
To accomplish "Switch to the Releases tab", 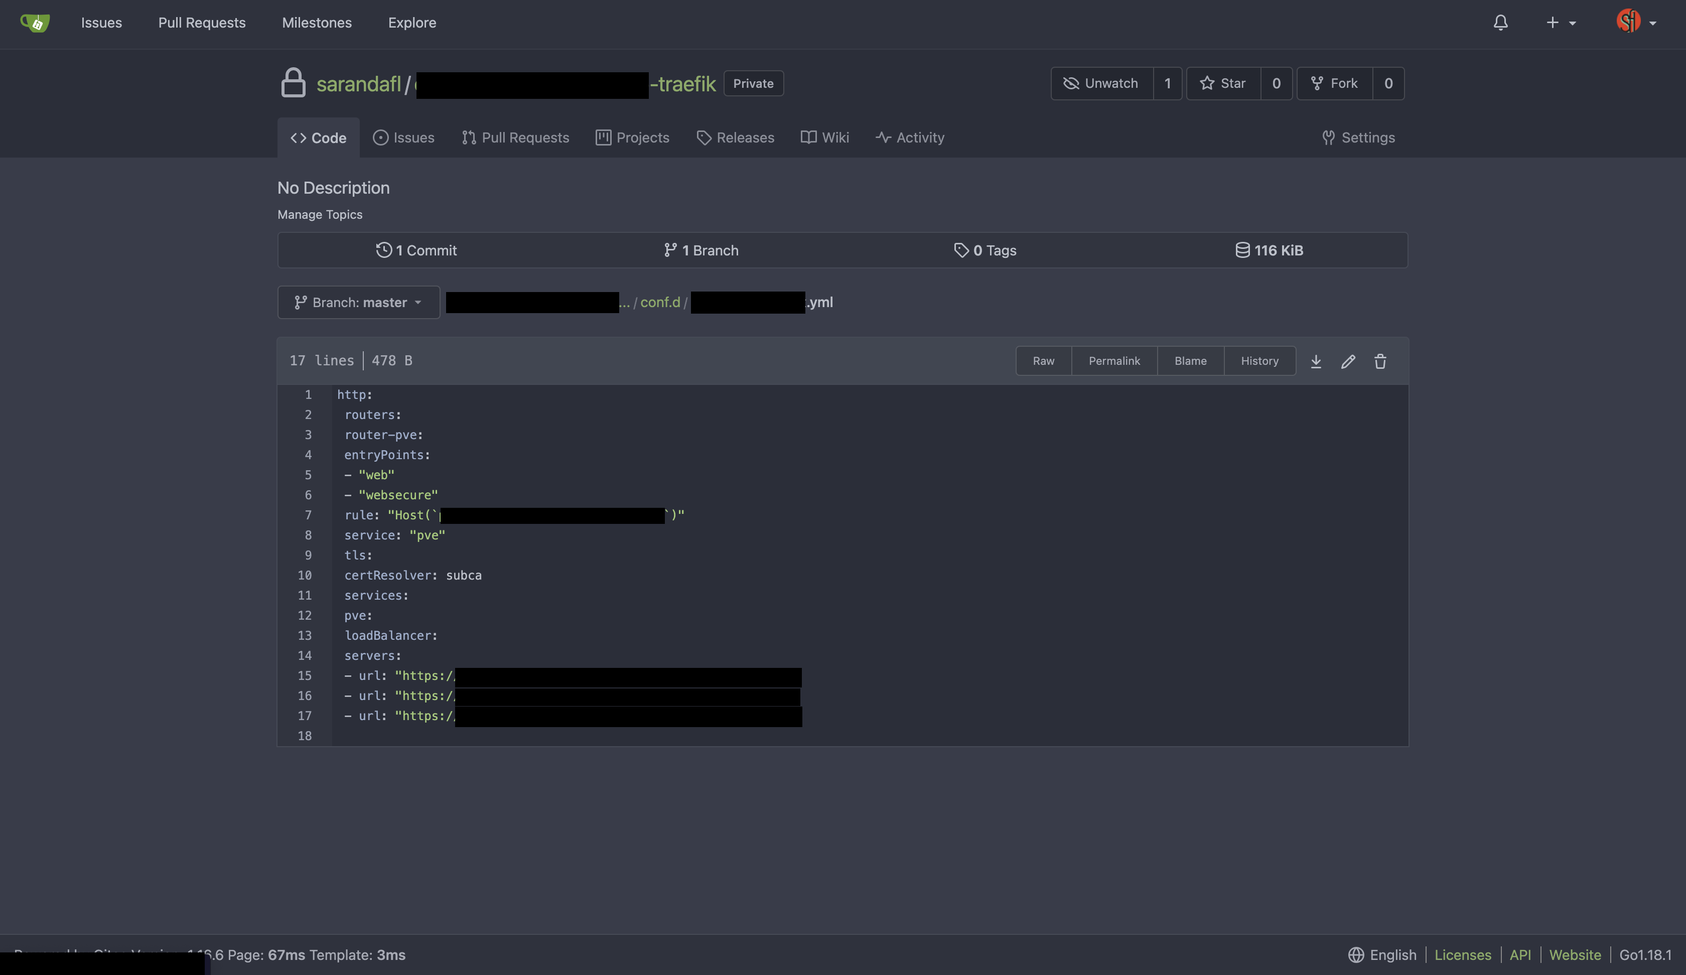I will click(x=735, y=138).
